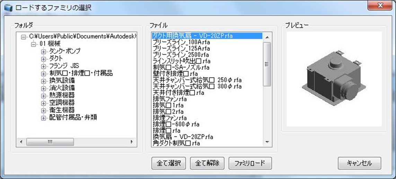Expand the タンク・ポンプ folder node
Screen dimensions: 396x179
44,51
